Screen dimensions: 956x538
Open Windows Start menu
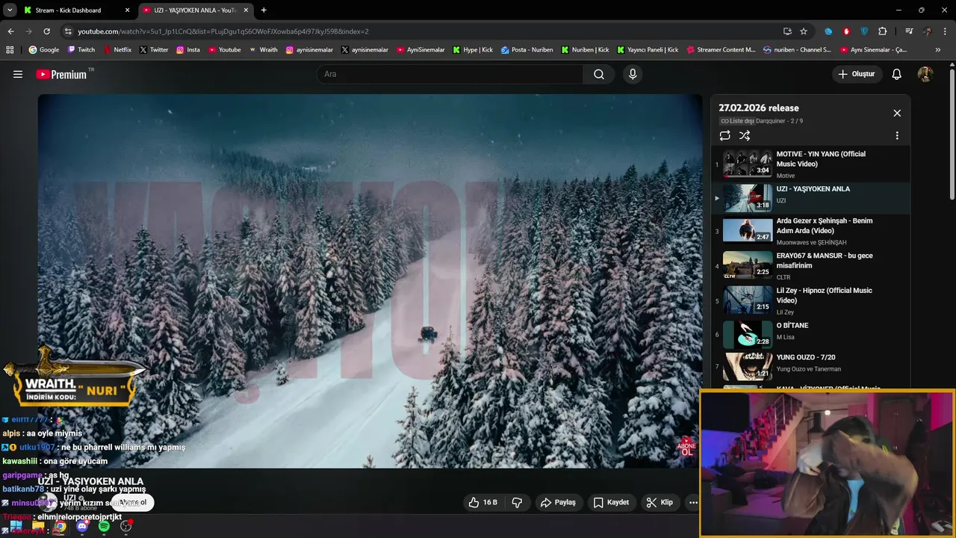(x=16, y=526)
